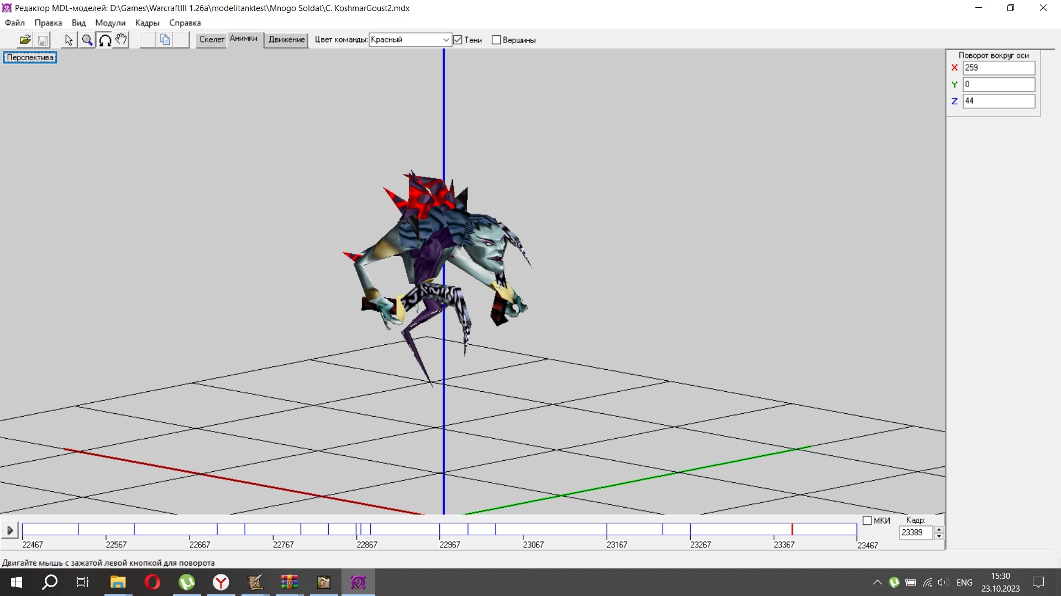
Task: Click the open file folder icon
Action: click(x=25, y=40)
